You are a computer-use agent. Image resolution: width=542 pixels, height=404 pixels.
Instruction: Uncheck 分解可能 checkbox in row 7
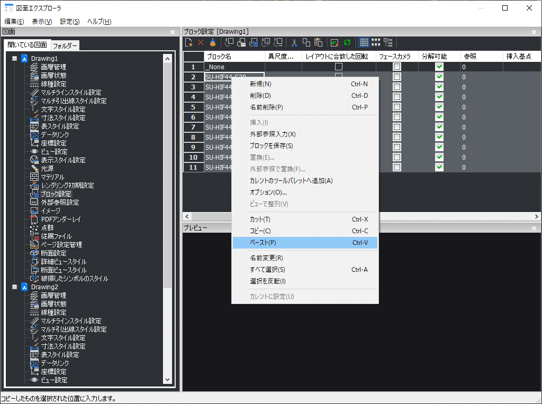pos(439,127)
